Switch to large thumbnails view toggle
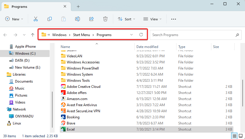The height and width of the screenshot is (139, 245). (x=240, y=136)
